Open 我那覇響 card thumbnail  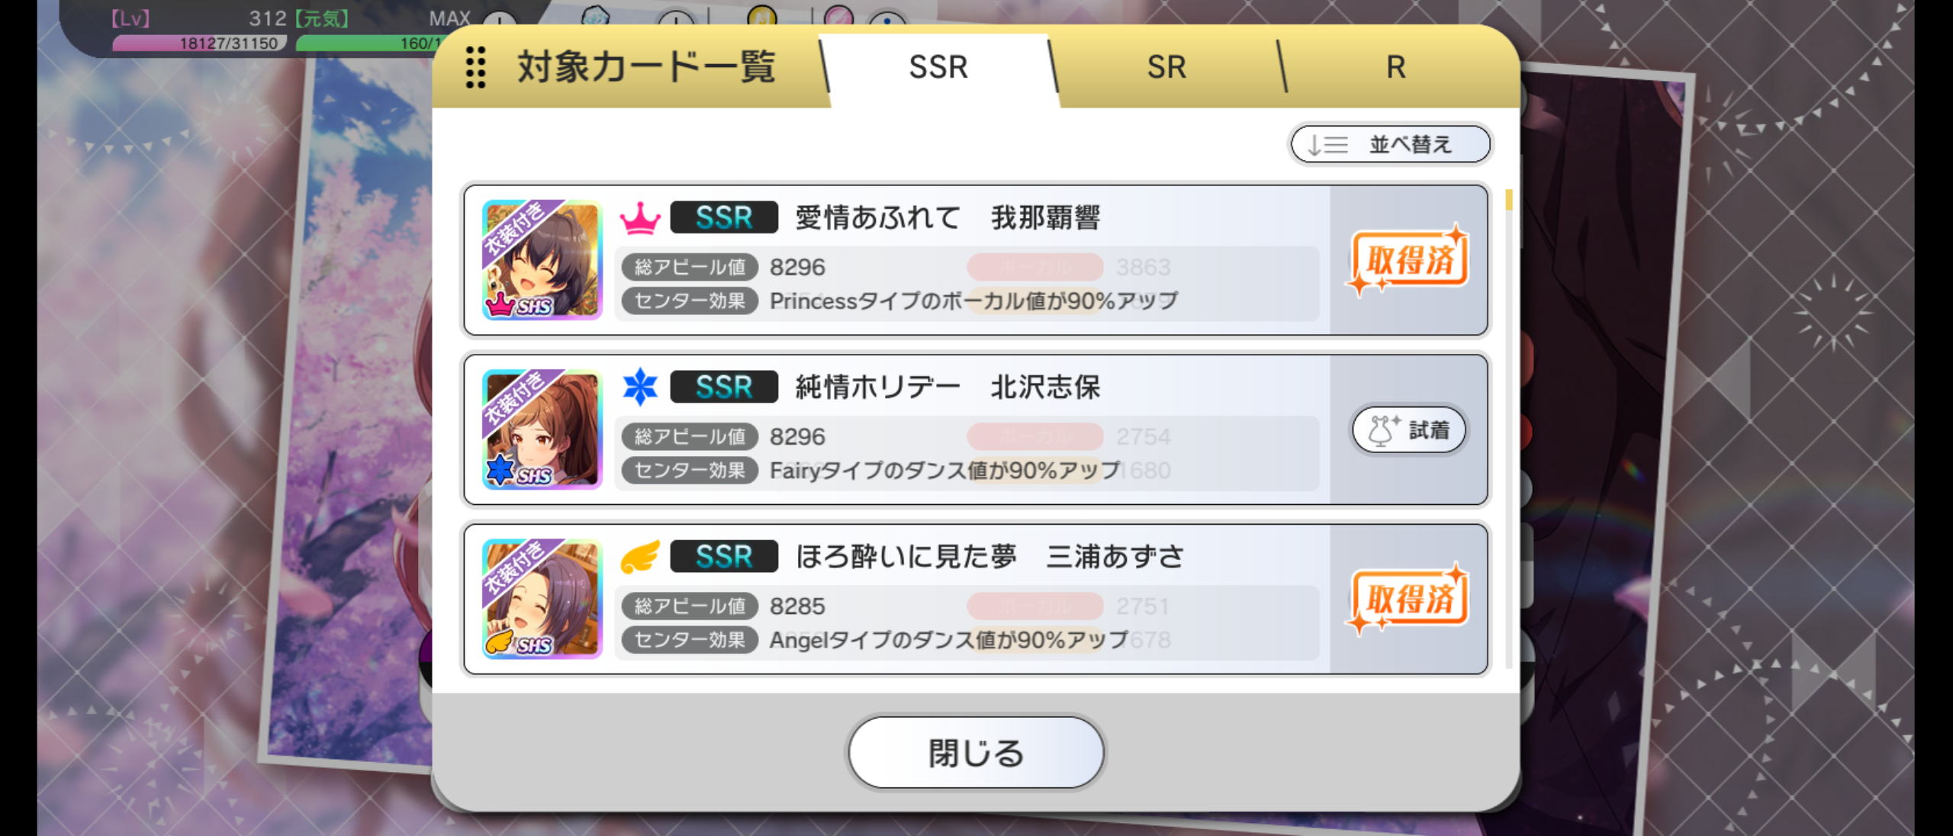[542, 259]
